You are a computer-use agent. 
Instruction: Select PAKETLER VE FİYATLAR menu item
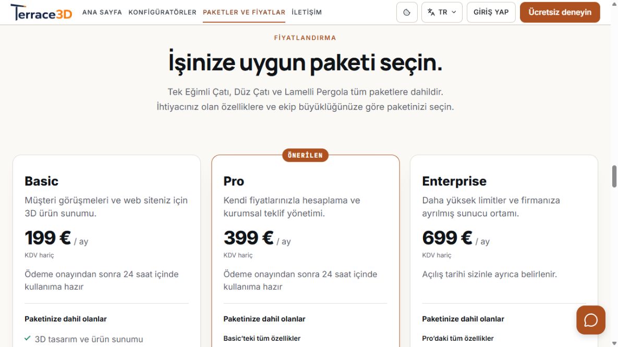244,12
